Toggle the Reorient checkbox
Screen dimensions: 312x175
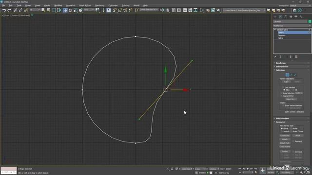point(293,141)
